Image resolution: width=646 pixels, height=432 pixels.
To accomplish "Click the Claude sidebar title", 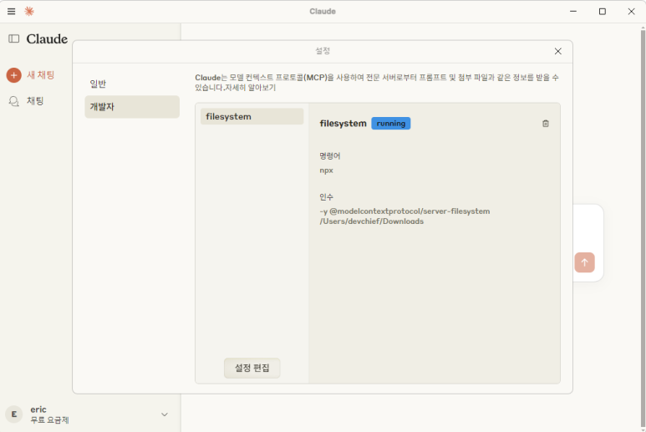I will [47, 39].
